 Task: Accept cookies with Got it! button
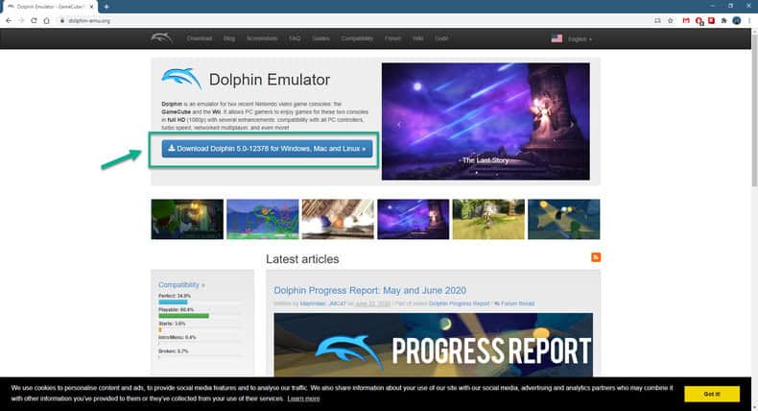click(712, 394)
